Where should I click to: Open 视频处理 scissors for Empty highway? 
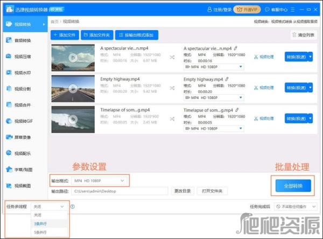(x=264, y=88)
